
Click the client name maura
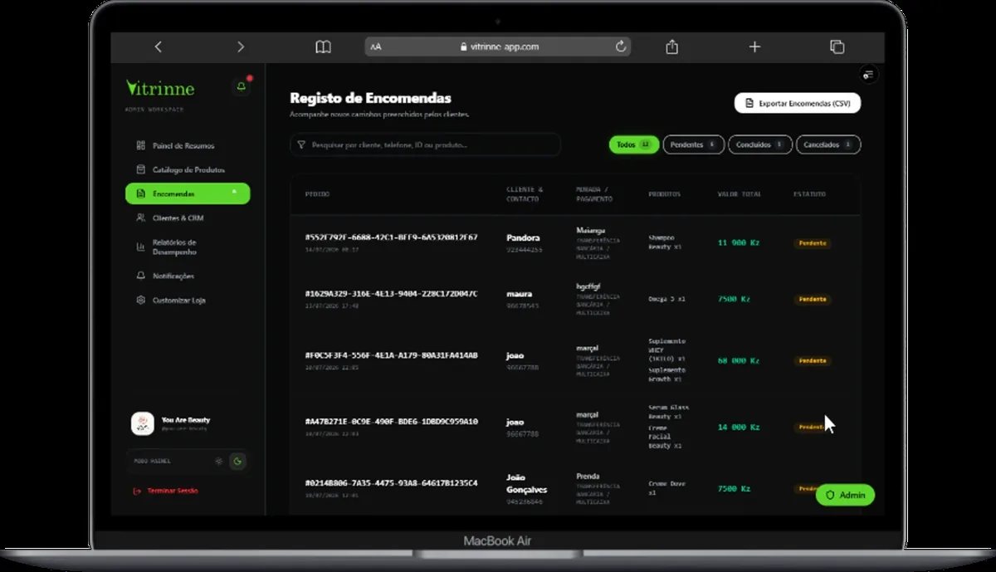pos(520,294)
